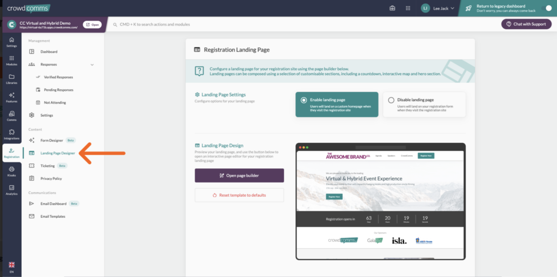Open Features sparkle icon in rail
Screen dimensions: 557x277
[11, 97]
